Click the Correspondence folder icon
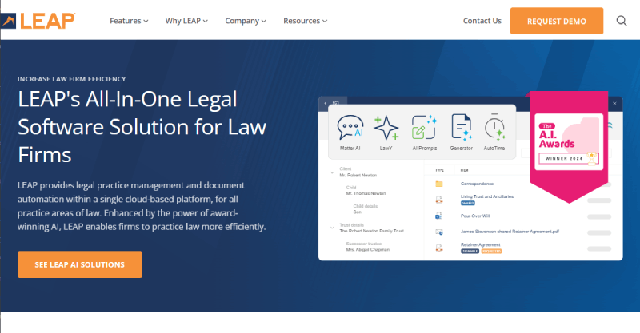640x333 pixels. click(x=439, y=184)
